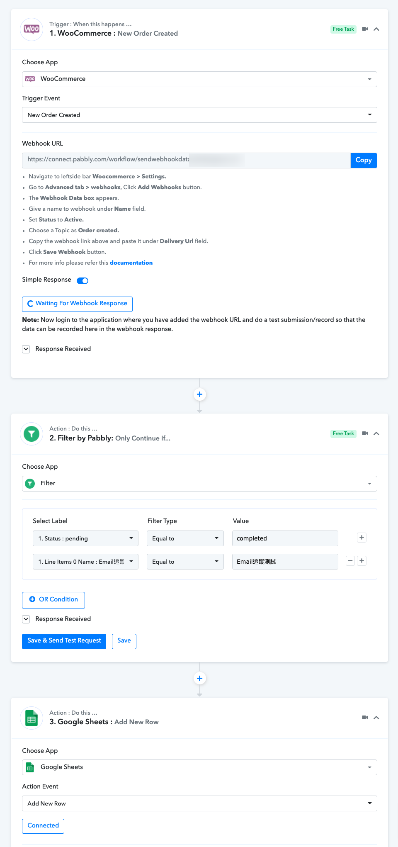This screenshot has width=398, height=847.
Task: Copy the webhook URL
Action: [364, 160]
